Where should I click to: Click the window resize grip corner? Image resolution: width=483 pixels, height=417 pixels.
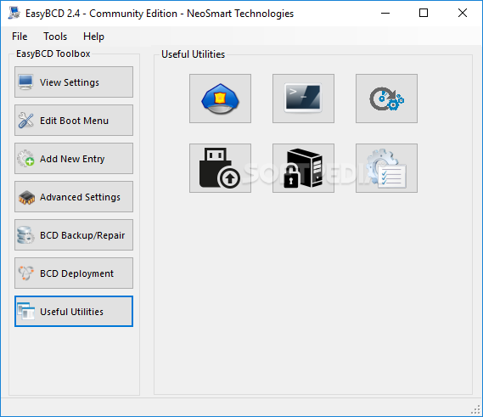[476, 410]
